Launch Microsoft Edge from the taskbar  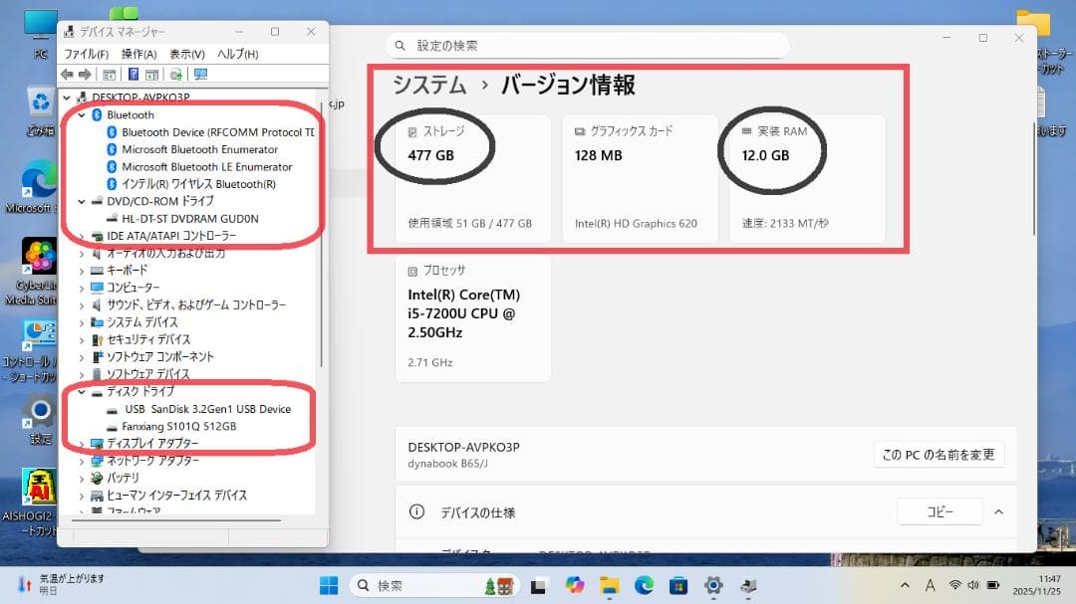tap(644, 585)
